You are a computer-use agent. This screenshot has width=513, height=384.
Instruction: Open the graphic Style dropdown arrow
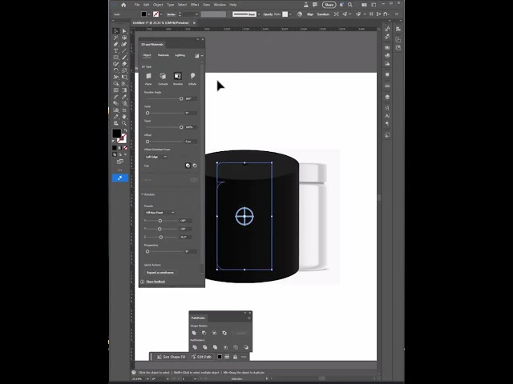pyautogui.click(x=290, y=14)
